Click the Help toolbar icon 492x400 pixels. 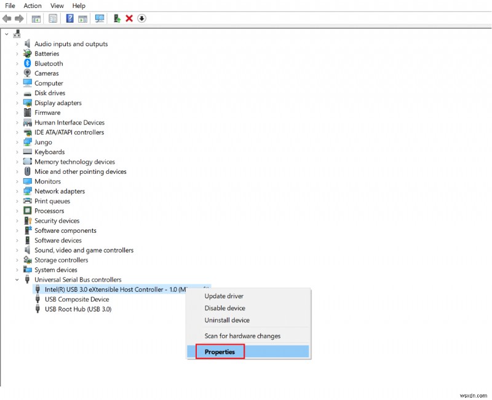click(69, 18)
